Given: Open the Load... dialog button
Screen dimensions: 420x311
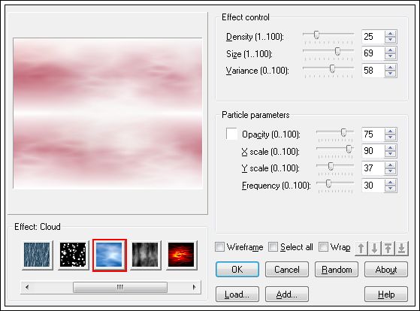Looking at the screenshot, I should (237, 294).
